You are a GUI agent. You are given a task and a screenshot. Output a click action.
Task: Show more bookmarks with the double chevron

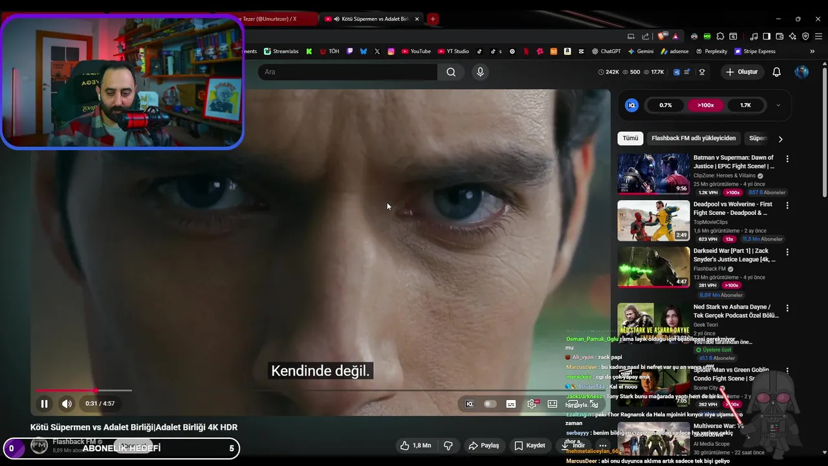pyautogui.click(x=812, y=51)
